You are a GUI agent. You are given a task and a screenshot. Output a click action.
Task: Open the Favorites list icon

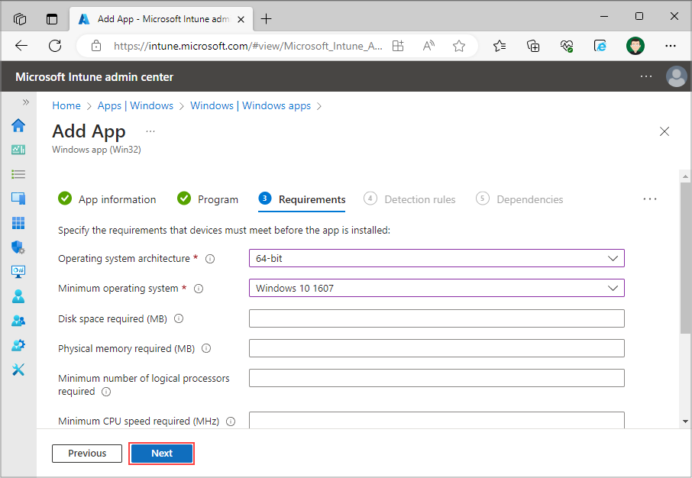(499, 46)
